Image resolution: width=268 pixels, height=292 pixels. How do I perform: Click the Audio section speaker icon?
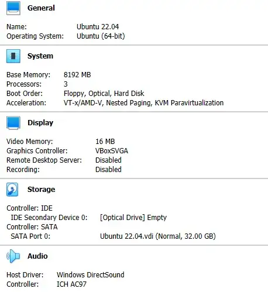click(13, 256)
